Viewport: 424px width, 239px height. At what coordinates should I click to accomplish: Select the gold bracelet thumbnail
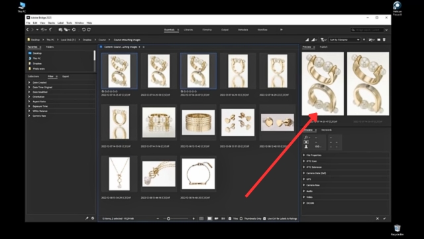(198, 174)
